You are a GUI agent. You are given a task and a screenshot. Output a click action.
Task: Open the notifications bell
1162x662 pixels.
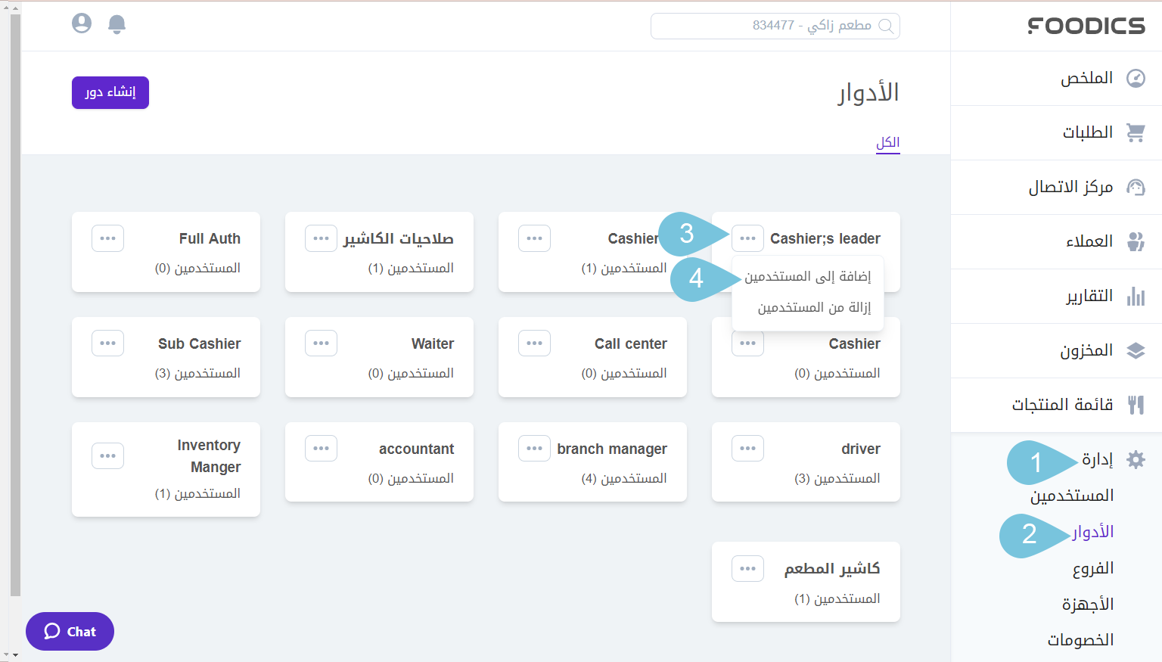[x=117, y=24]
